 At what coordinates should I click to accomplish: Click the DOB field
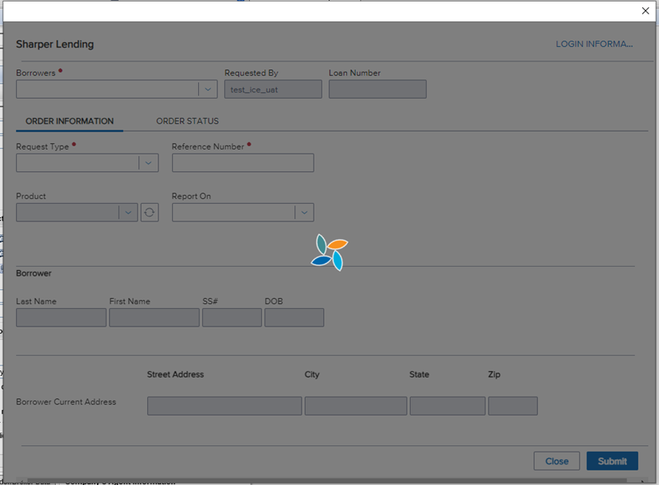294,318
